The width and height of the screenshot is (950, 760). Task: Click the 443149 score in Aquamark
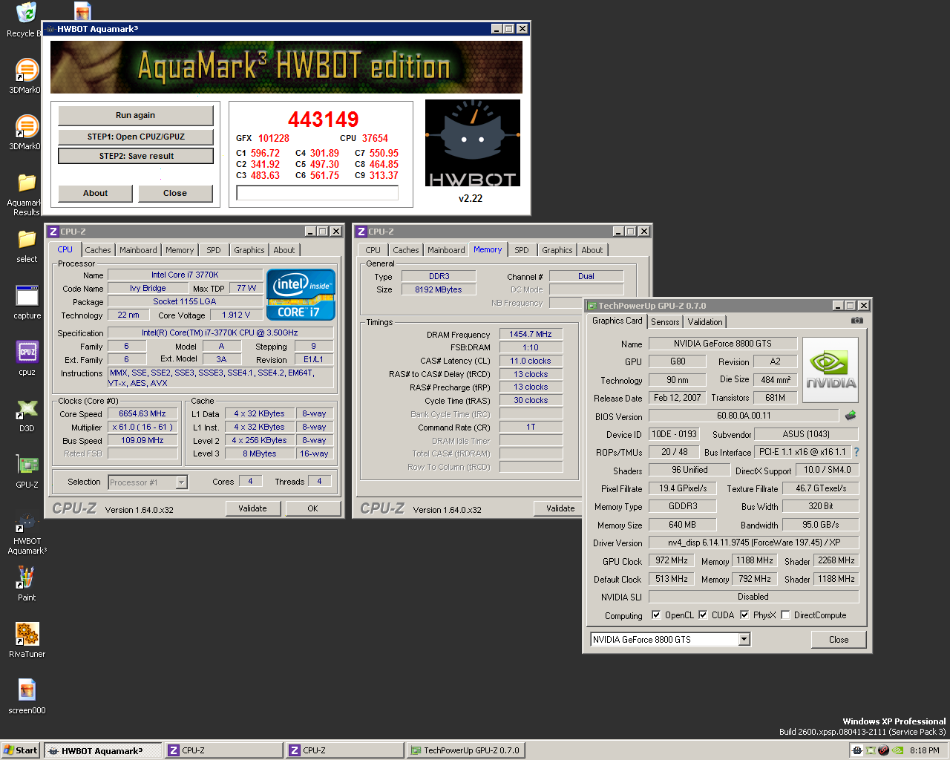pyautogui.click(x=323, y=119)
